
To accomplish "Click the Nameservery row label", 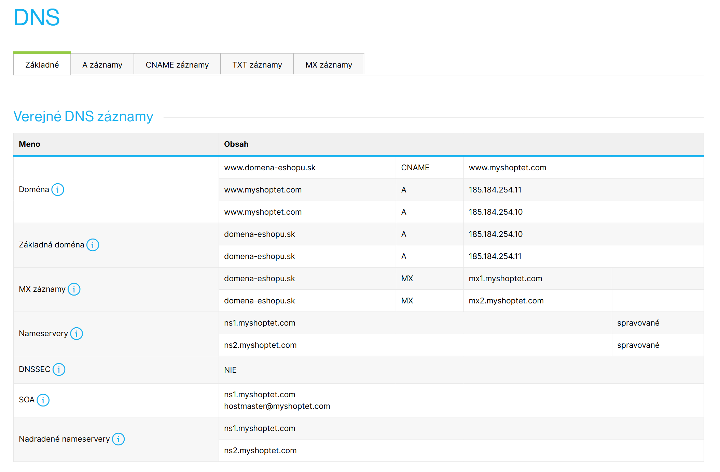I will click(43, 333).
